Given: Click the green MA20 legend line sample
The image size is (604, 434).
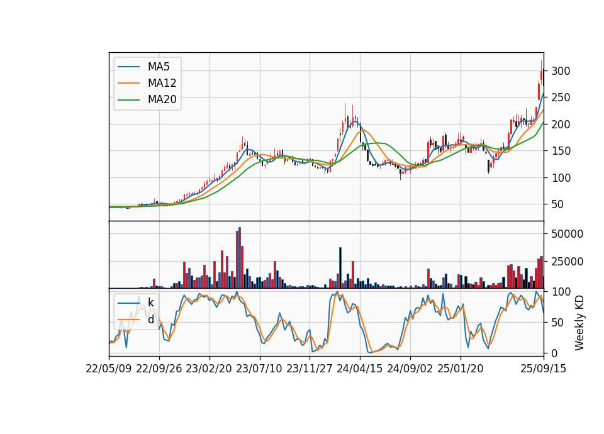Looking at the screenshot, I should 128,100.
